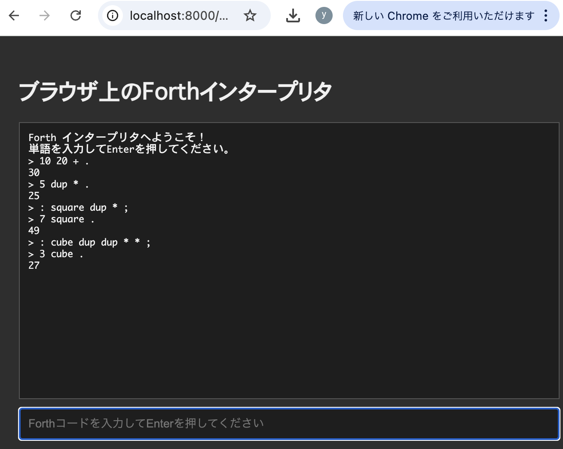The height and width of the screenshot is (449, 563).
Task: Go forward using the forward arrow
Action: 43,16
